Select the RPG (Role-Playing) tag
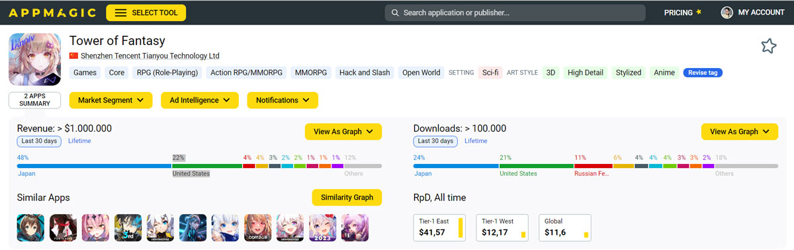The height and width of the screenshot is (250, 794). click(167, 73)
